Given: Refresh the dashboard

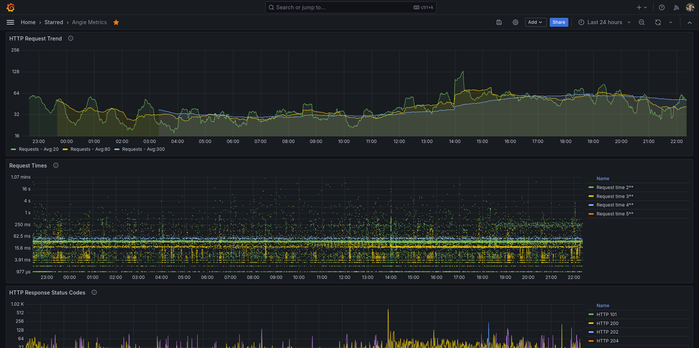Looking at the screenshot, I should pyautogui.click(x=658, y=22).
